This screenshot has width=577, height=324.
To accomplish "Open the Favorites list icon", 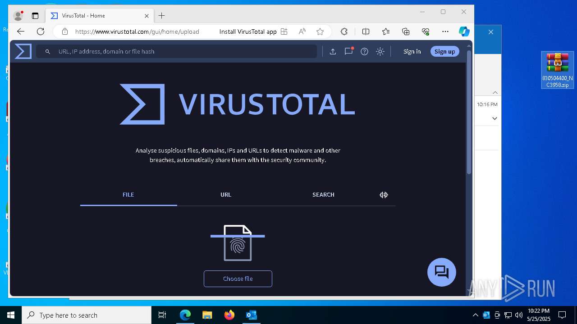I will (386, 31).
